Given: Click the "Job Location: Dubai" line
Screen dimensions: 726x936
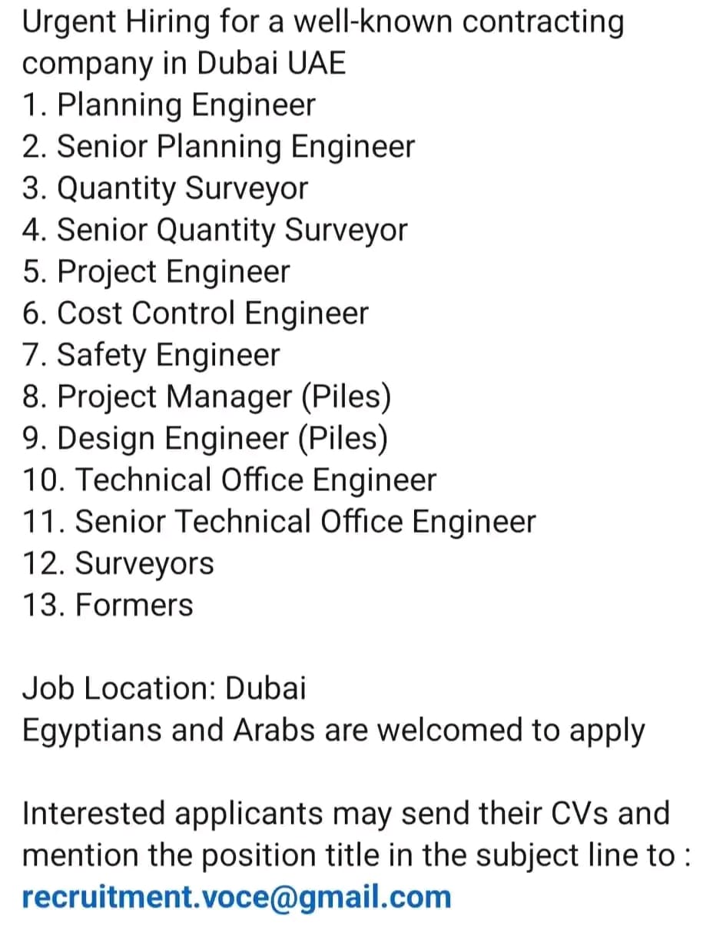Looking at the screenshot, I should [164, 688].
